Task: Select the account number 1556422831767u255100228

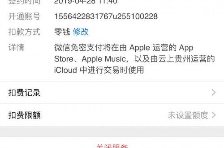Action: coord(106,16)
